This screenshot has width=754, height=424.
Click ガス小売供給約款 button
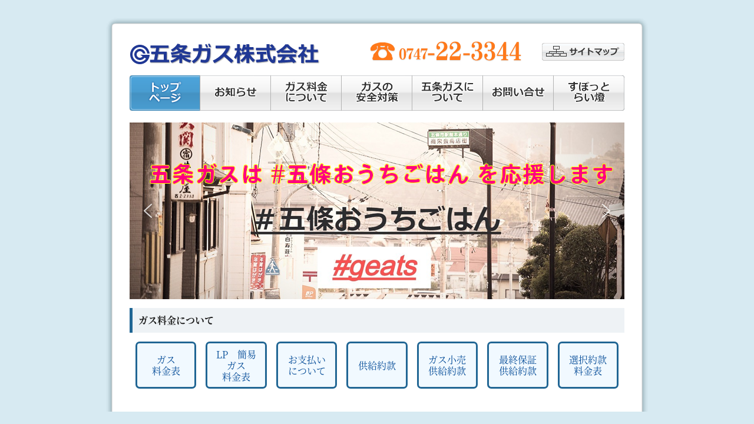447,365
